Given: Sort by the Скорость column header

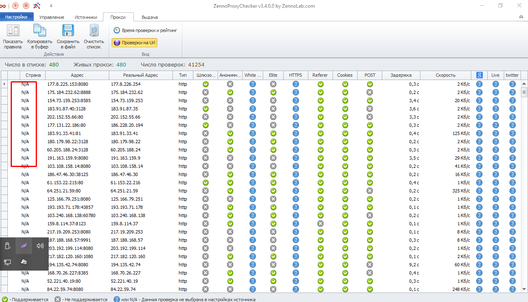Looking at the screenshot, I should click(445, 75).
